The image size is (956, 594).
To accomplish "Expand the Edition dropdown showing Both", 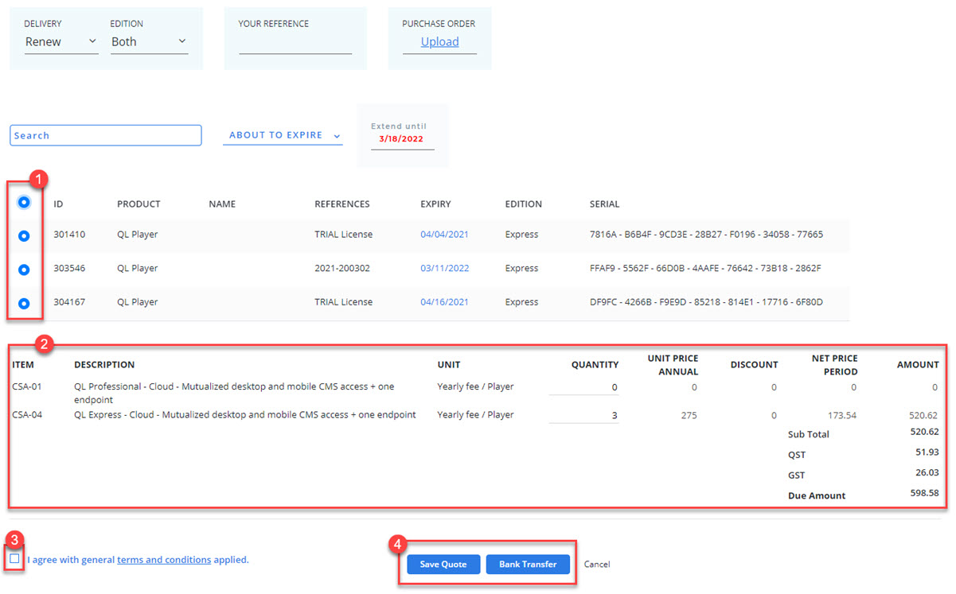I will (149, 42).
